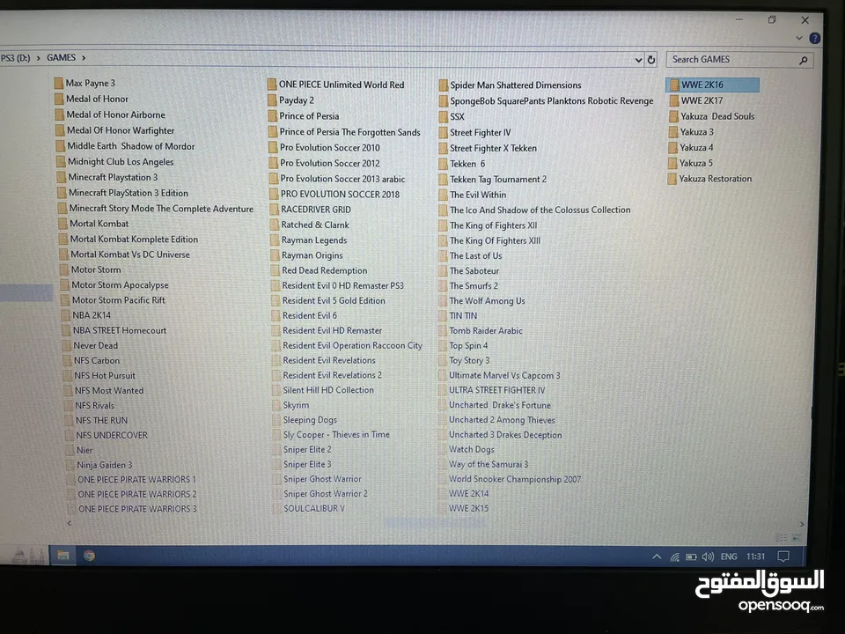Click the 'Sniper Ghost Warrior 2' name
845x634 pixels.
pyautogui.click(x=326, y=493)
